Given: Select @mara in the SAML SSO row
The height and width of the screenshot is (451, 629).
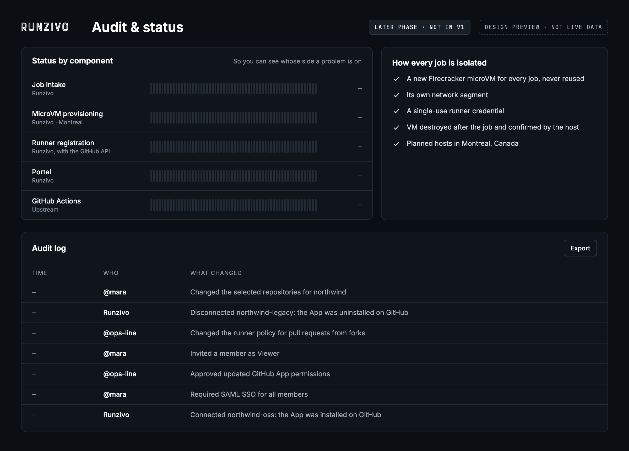Looking at the screenshot, I should pyautogui.click(x=115, y=394).
